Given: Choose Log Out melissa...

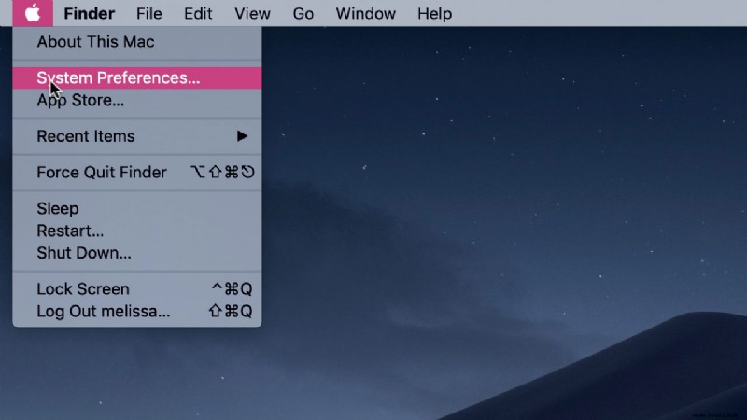Looking at the screenshot, I should pyautogui.click(x=137, y=312).
